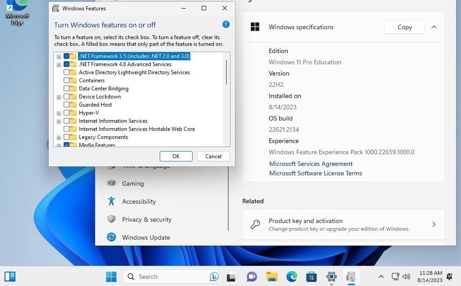Open Widgets panel on taskbar
This screenshot has height=286, width=461.
[10, 277]
